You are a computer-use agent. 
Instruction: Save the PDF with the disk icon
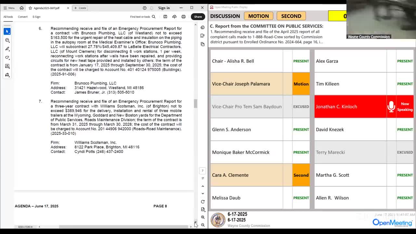(165, 17)
